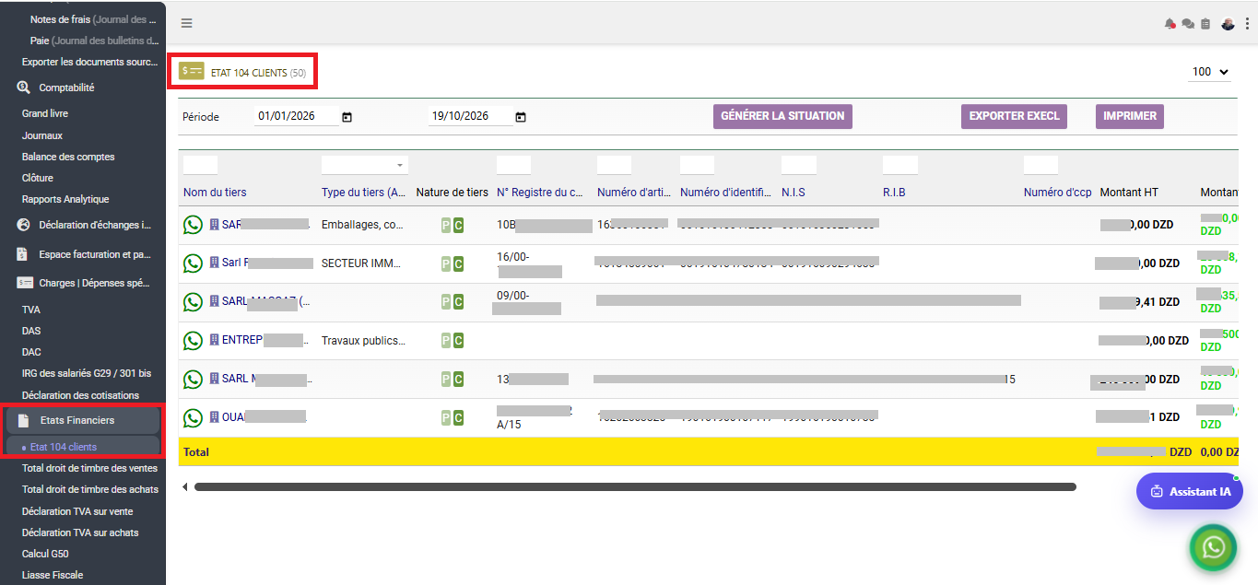
Task: Click the C badge in SECTEUR IMM row
Action: (x=458, y=264)
